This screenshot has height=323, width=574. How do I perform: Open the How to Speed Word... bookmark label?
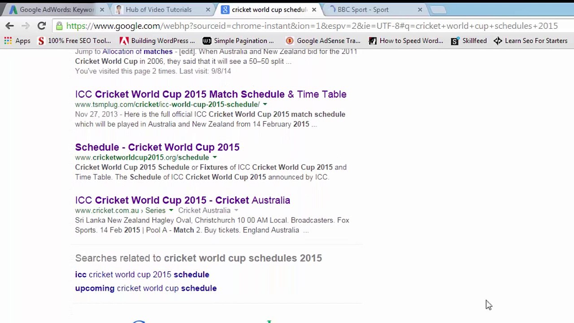[411, 41]
